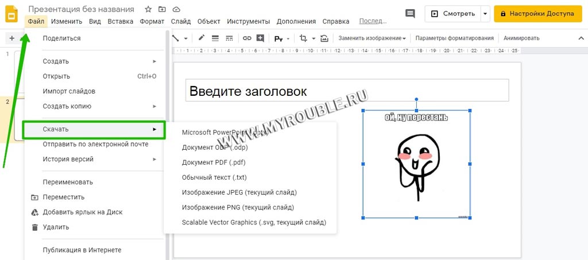
Task: Expand the Заменить изображение dropdown
Action: [x=372, y=38]
